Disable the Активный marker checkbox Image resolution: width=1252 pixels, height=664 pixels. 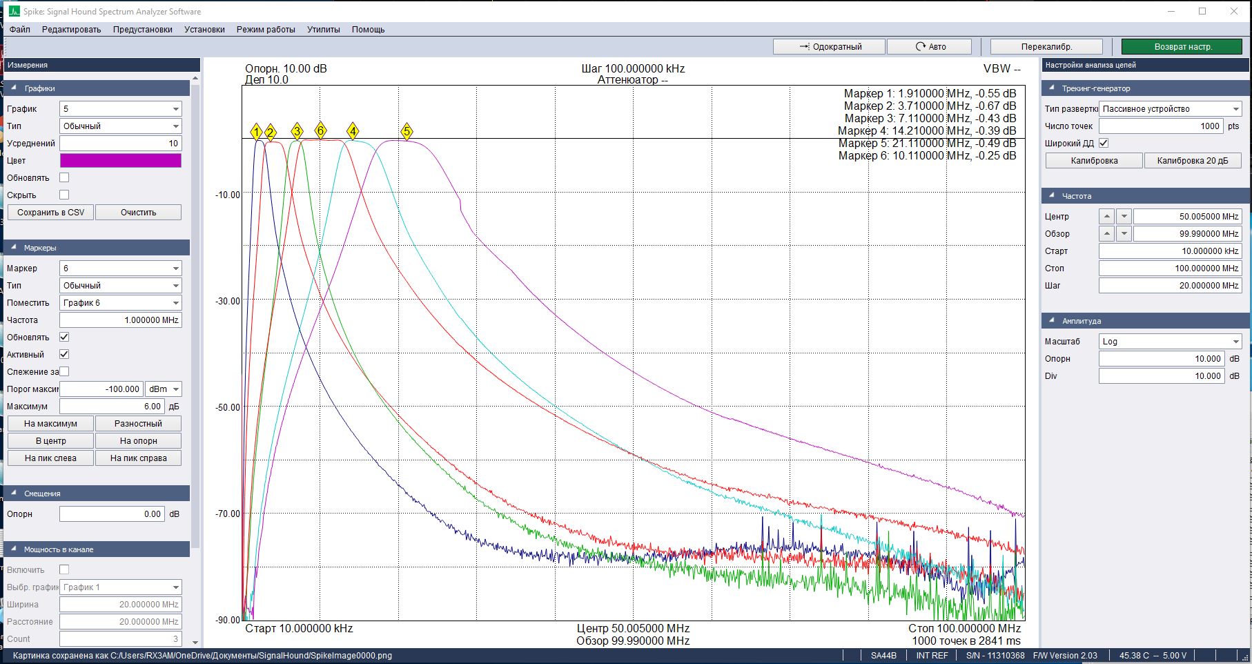click(64, 354)
